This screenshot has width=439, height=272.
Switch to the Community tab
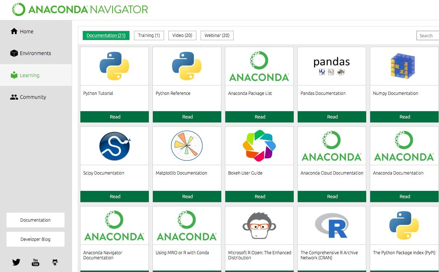click(x=33, y=97)
